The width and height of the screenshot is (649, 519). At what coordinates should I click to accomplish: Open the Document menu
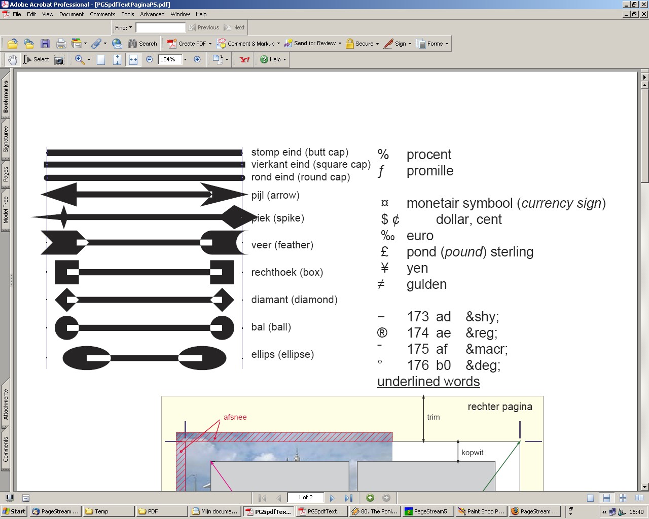coord(71,14)
